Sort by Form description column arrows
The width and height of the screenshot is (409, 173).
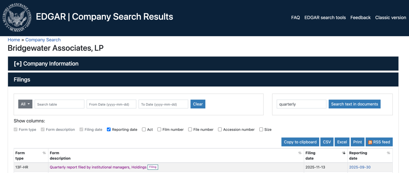click(300, 153)
